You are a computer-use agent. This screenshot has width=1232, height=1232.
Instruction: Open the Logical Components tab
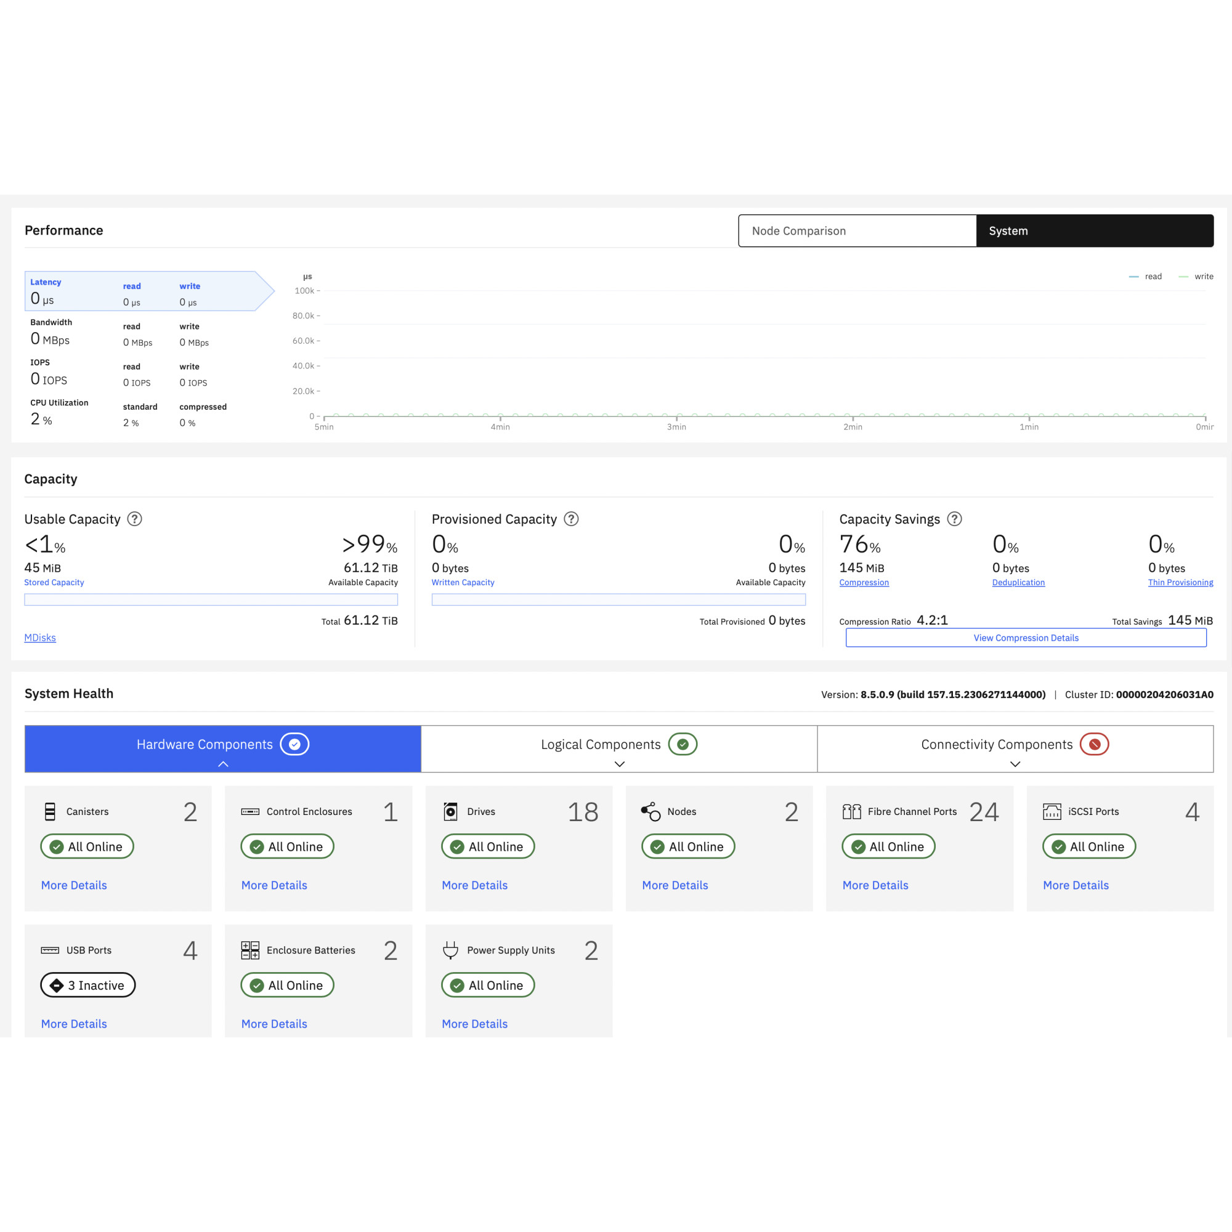coord(600,744)
